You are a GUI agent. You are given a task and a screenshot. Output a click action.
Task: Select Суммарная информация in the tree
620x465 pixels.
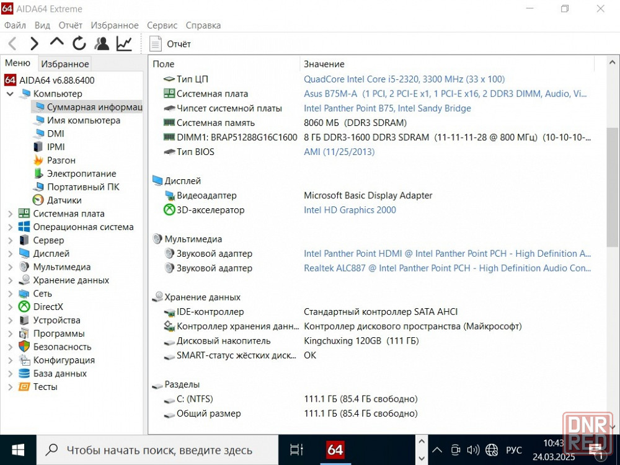pyautogui.click(x=87, y=107)
